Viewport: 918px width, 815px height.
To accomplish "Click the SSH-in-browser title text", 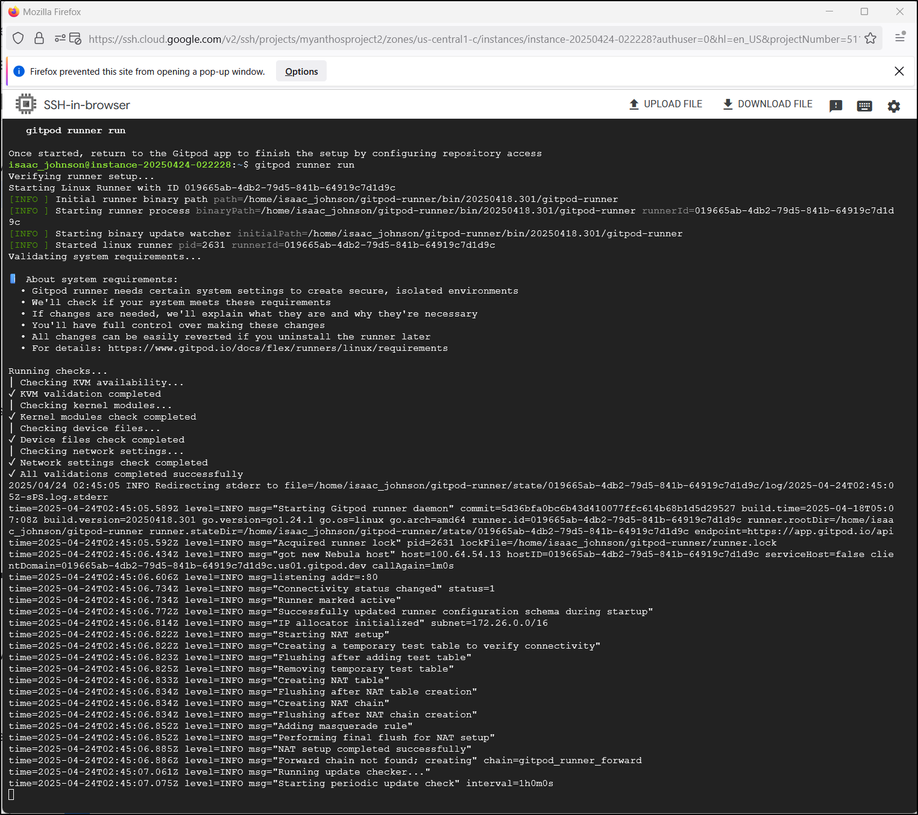I will click(87, 105).
